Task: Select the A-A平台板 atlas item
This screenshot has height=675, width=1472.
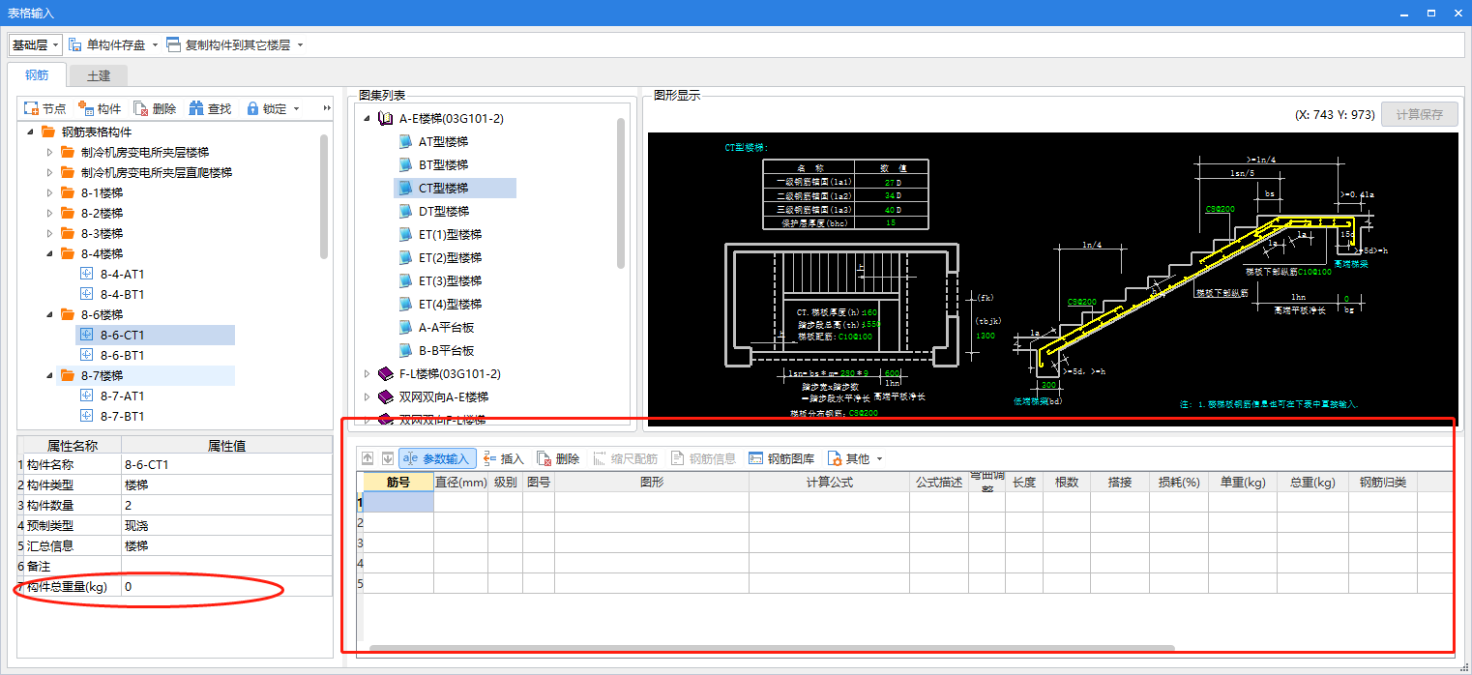Action: point(446,327)
